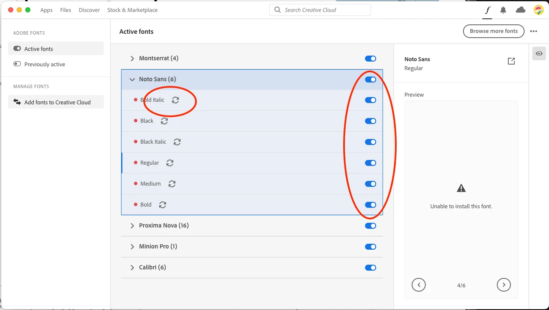Disable the Calibri family toggle
The image size is (549, 310).
tap(371, 268)
